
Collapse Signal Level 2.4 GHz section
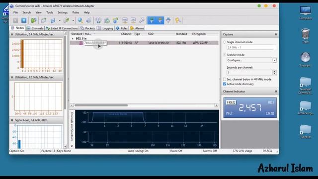point(12,120)
